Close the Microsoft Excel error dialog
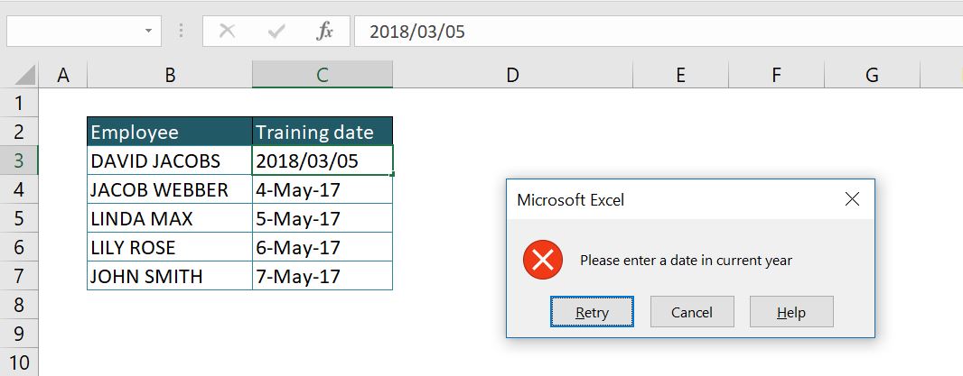Viewport: 963px width, 376px height. 853,199
